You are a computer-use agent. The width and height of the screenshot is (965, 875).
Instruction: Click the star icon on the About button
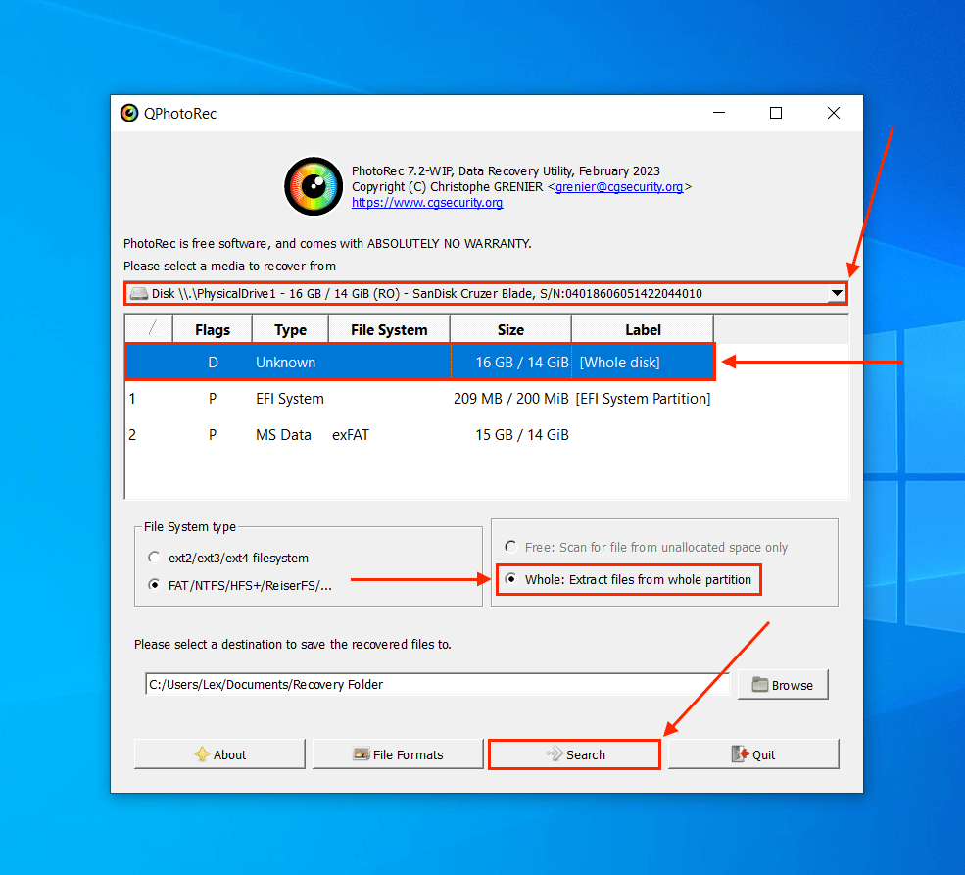click(x=202, y=754)
